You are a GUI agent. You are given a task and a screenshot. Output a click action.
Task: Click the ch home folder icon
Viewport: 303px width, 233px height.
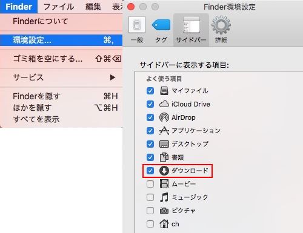coord(164,224)
